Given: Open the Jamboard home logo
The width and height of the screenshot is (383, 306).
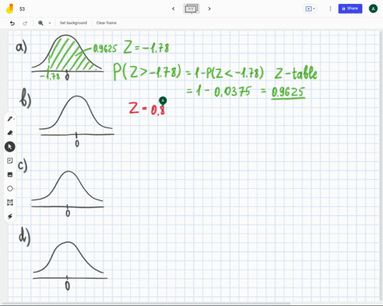Looking at the screenshot, I should coord(10,9).
